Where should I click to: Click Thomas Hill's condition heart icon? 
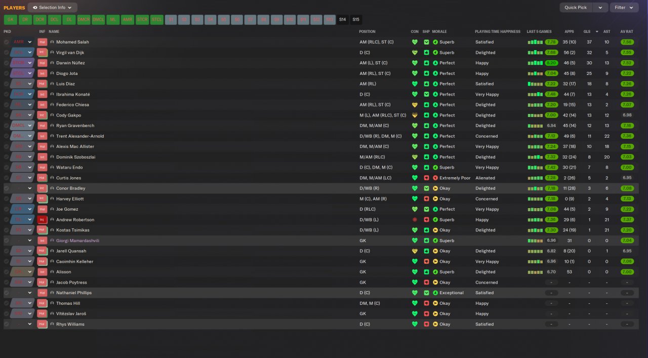pyautogui.click(x=415, y=303)
